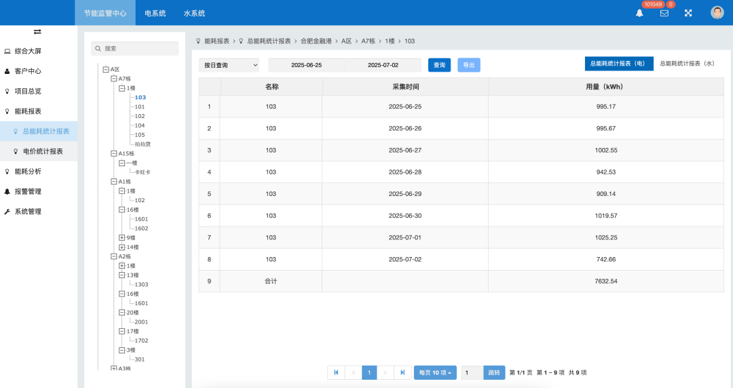Viewport: 733px width, 388px height.
Task: Expand the 9楼 tree node
Action: coord(122,237)
